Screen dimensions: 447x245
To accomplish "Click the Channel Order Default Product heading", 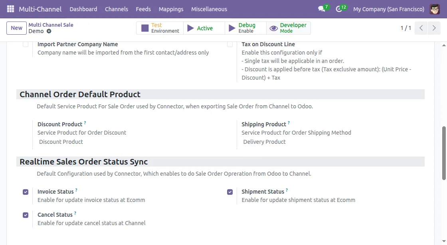I will point(80,94).
